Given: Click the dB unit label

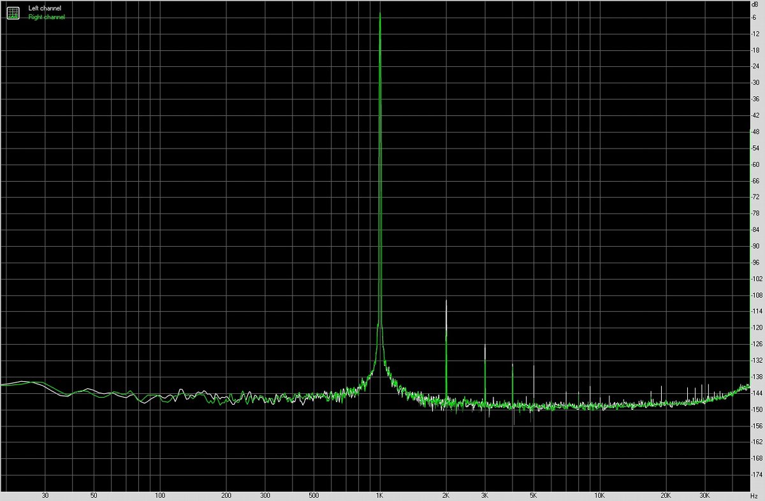Looking at the screenshot, I should coord(755,4).
